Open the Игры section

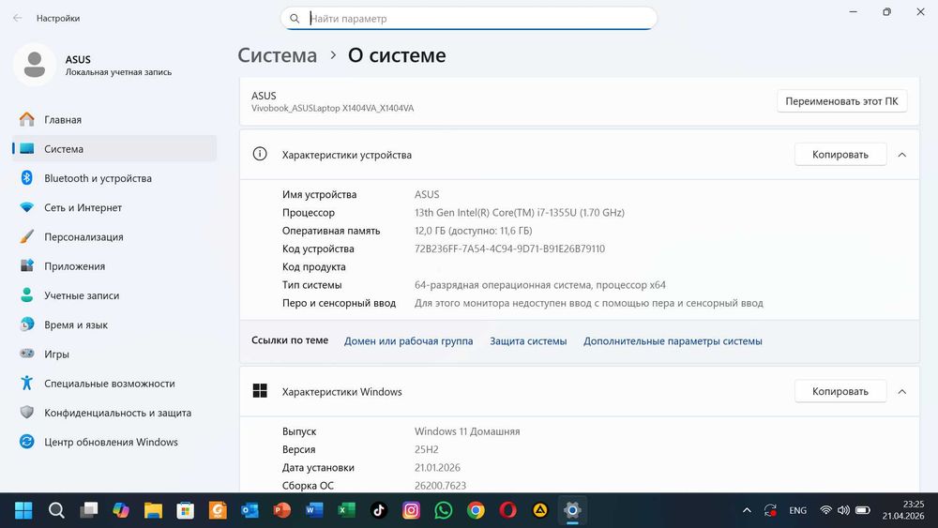tap(113, 354)
